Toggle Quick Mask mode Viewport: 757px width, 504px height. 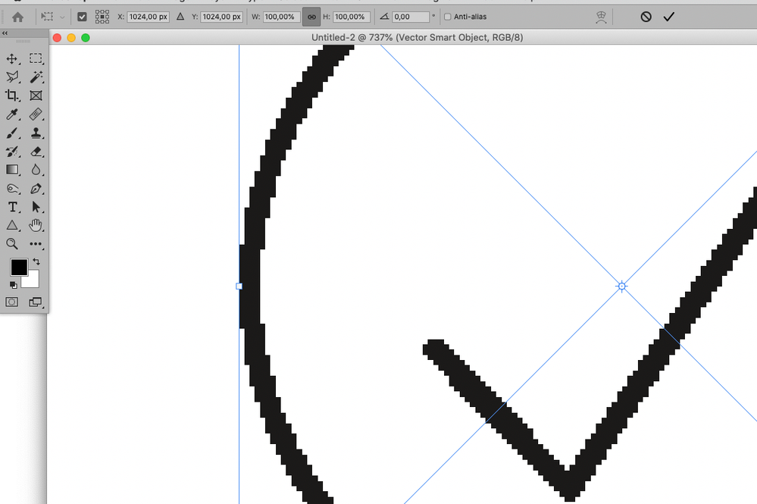(11, 302)
